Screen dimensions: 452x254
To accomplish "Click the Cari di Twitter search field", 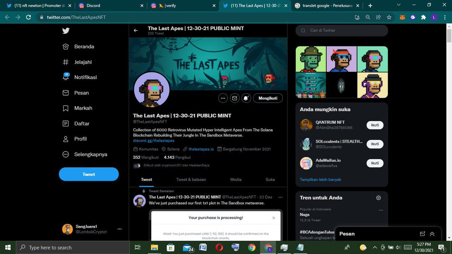I will click(x=342, y=30).
